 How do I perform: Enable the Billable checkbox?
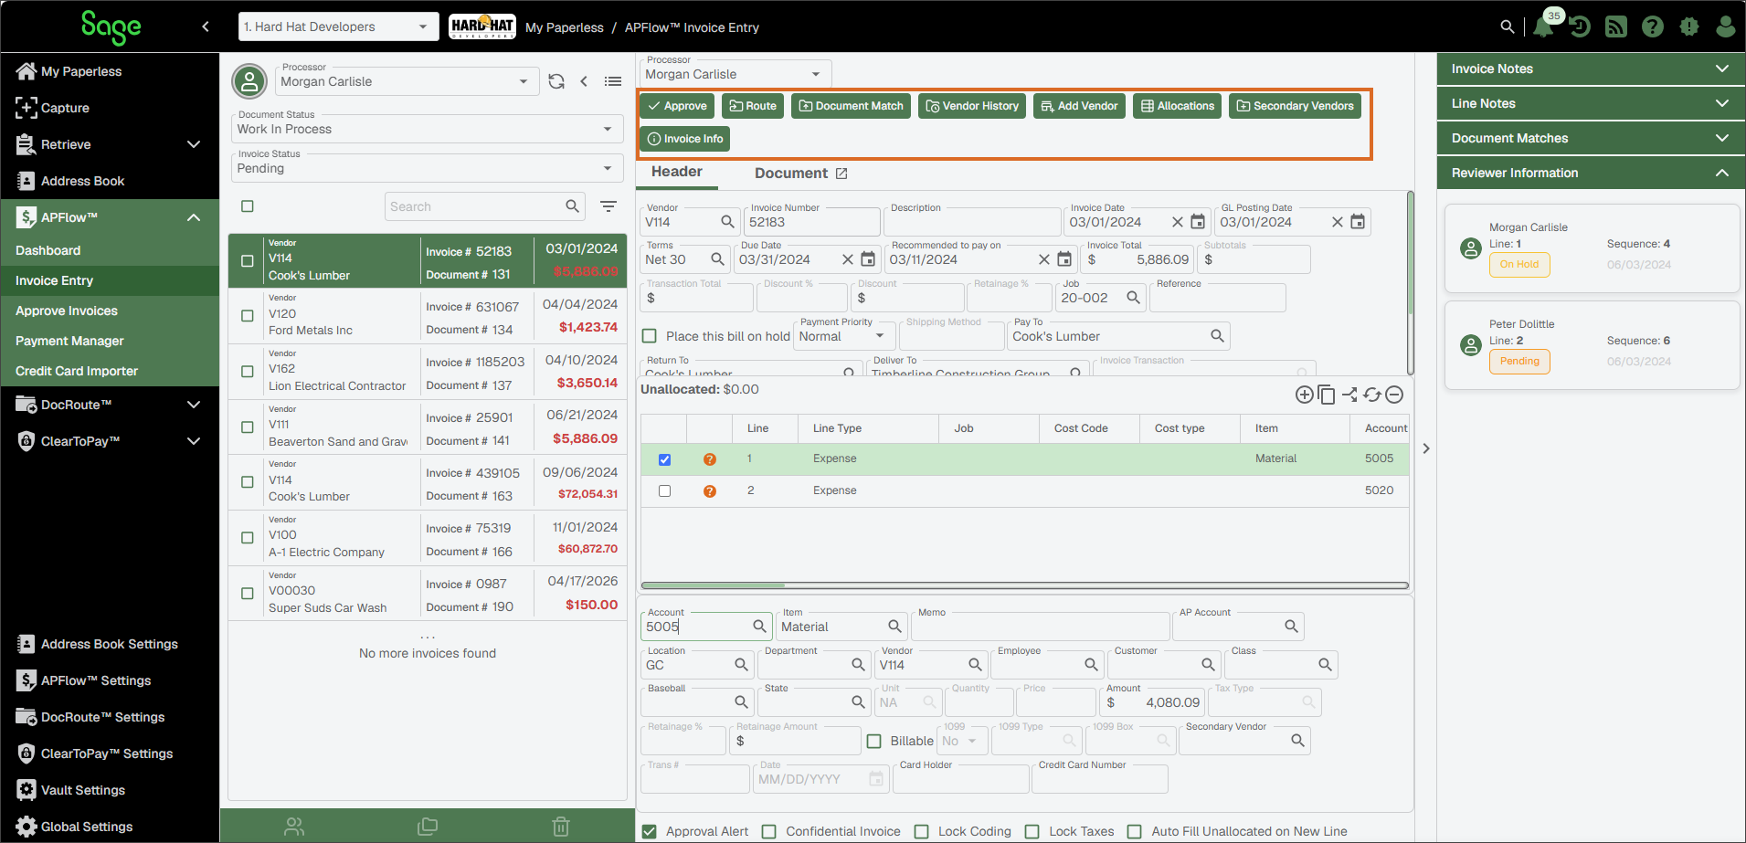point(873,741)
